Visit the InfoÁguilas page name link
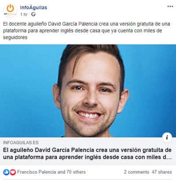The height and width of the screenshot is (180, 176). point(33,7)
